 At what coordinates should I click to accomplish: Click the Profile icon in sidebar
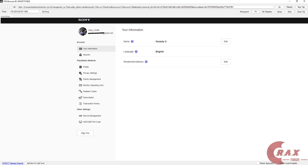coord(80,67)
